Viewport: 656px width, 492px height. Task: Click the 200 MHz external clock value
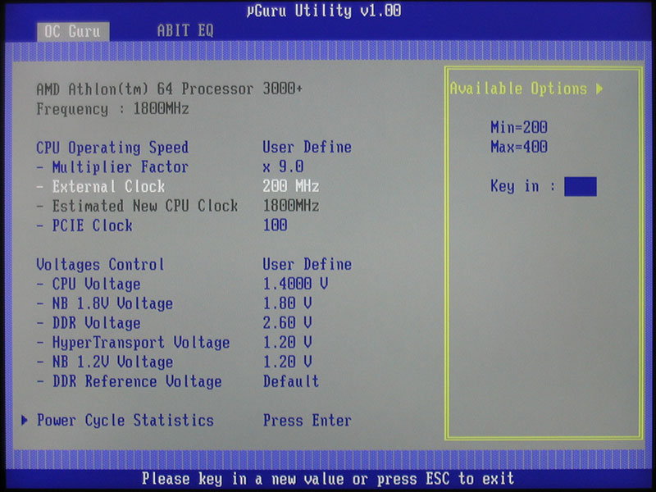(291, 186)
